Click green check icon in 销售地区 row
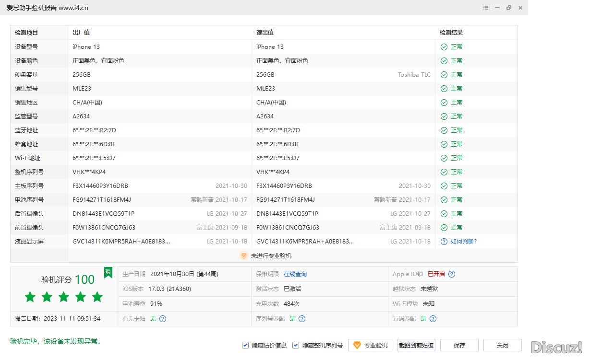The image size is (590, 359). tap(444, 103)
